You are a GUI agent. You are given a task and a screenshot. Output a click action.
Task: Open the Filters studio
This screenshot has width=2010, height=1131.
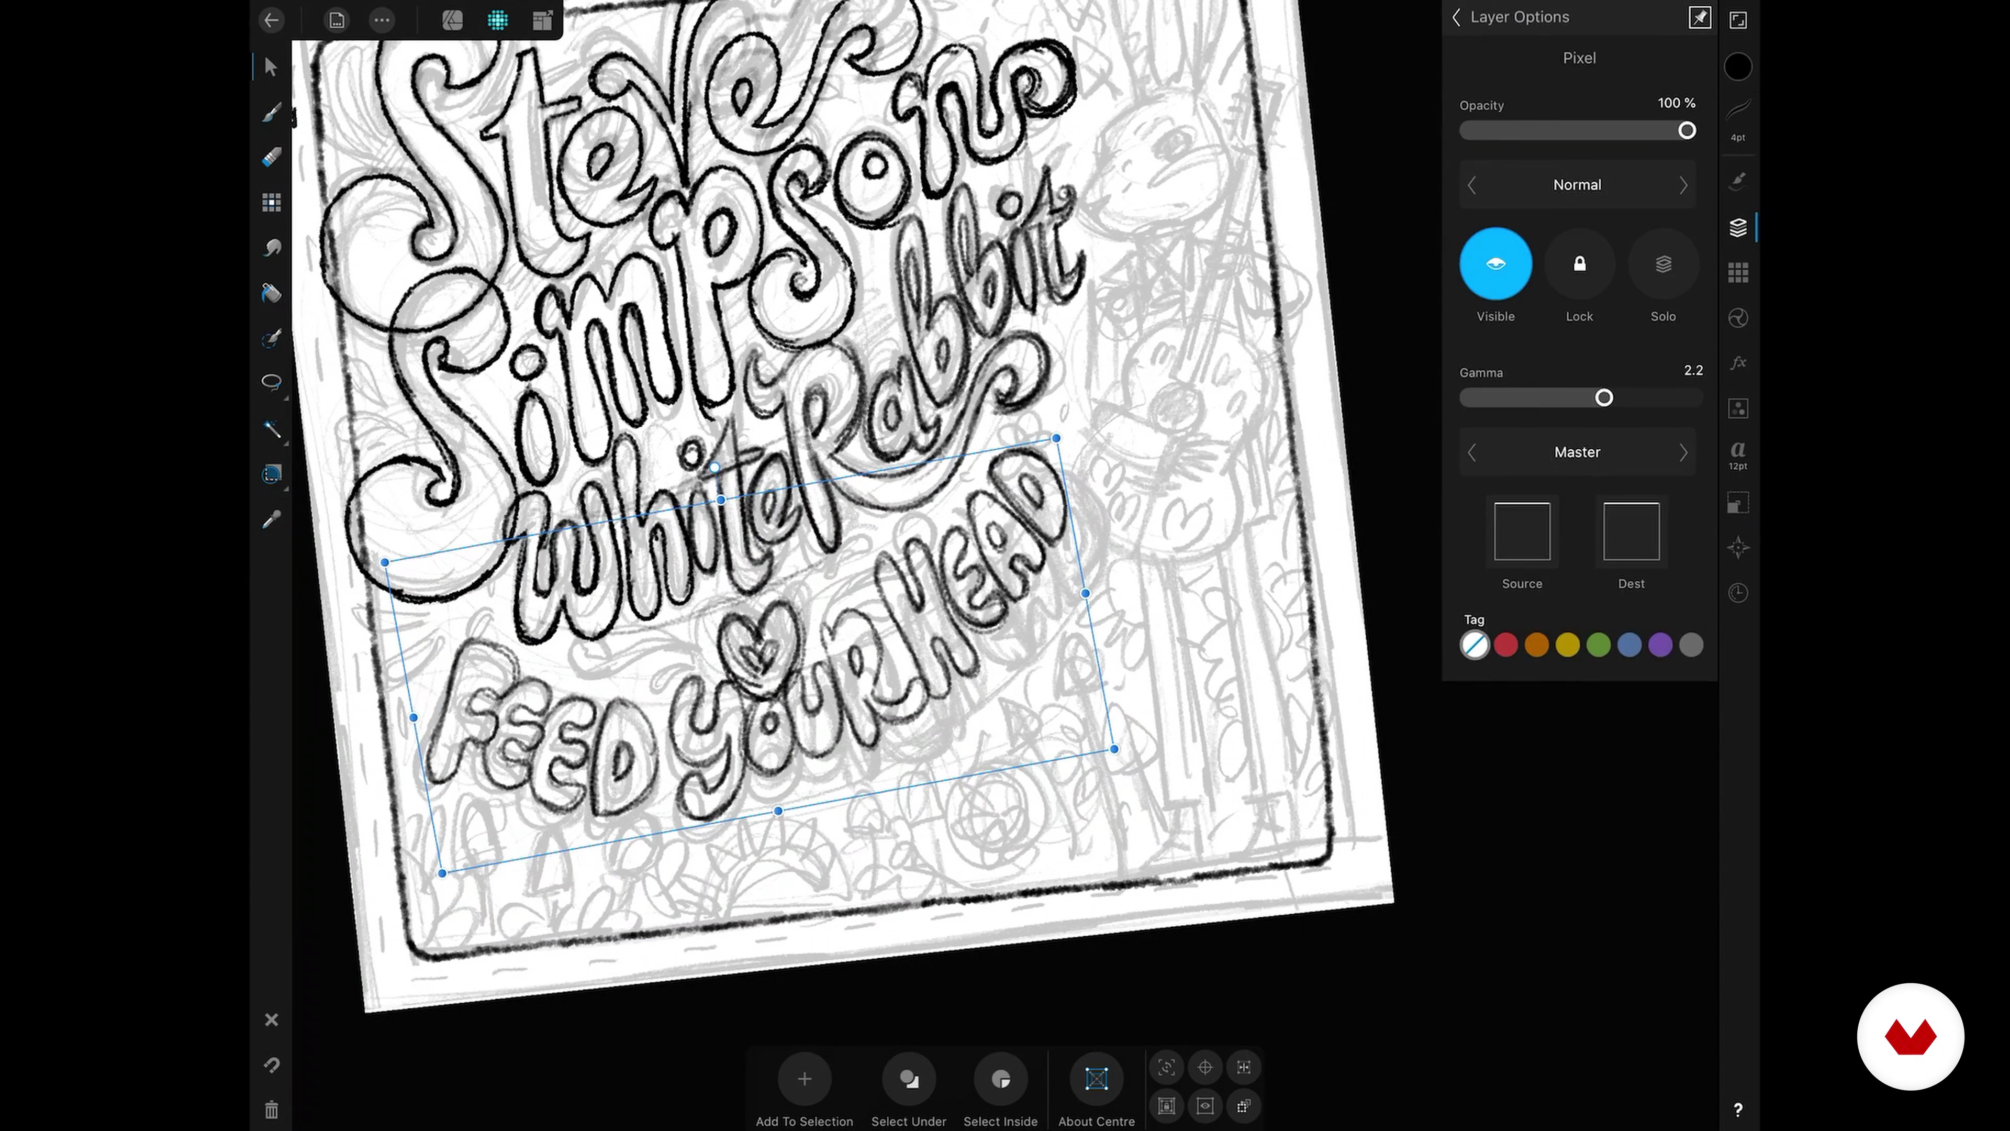click(1738, 318)
